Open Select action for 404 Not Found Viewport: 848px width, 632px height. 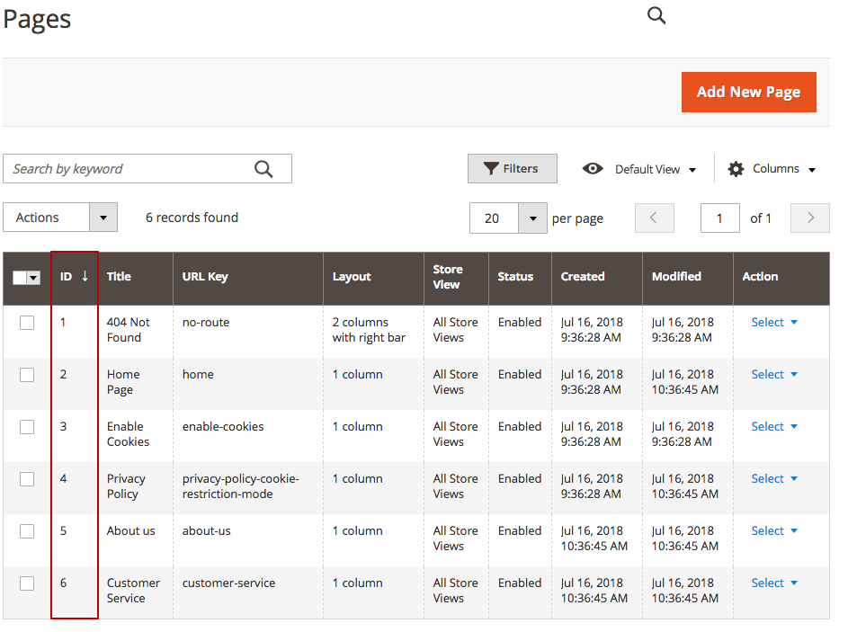[x=774, y=322]
